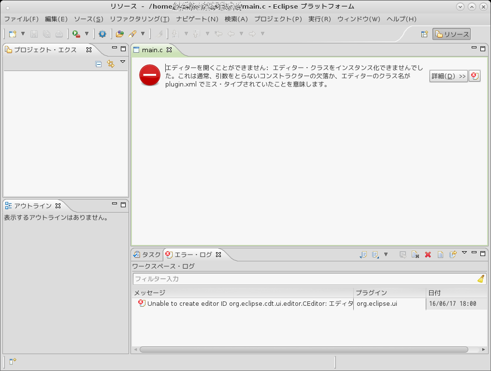Click Collapse All in Project Explorer

pos(98,64)
